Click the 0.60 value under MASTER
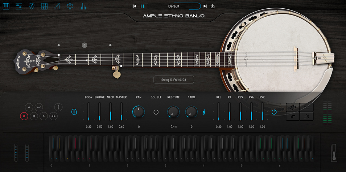Viewport: 346px width, 172px height. [121, 127]
